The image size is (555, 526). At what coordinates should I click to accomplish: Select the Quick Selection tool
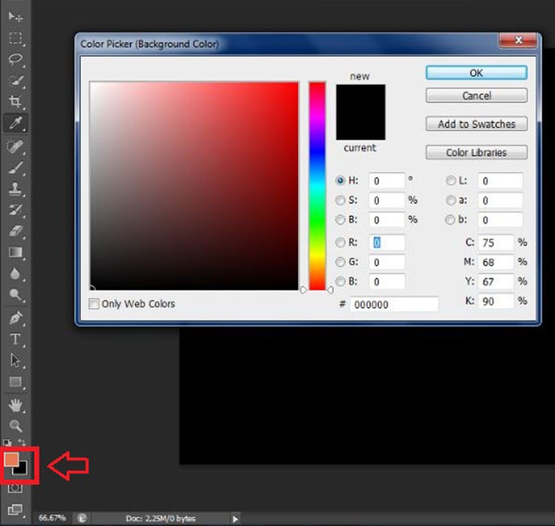(x=15, y=80)
